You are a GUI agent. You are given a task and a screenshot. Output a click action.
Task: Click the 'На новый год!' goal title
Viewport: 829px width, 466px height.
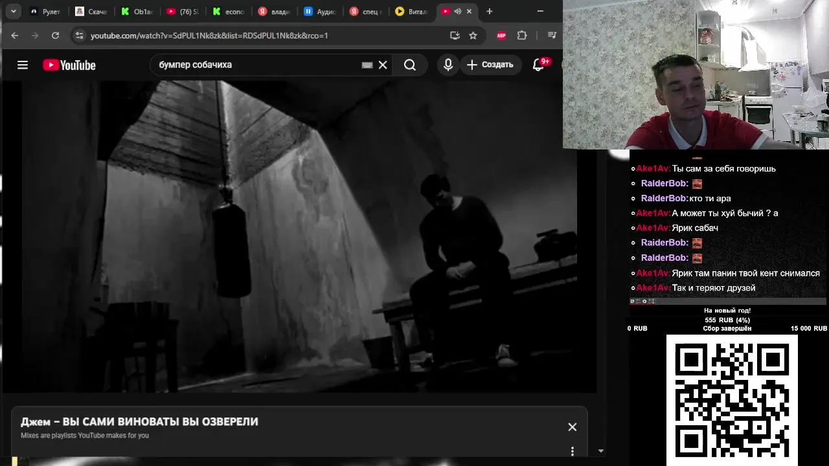pos(727,311)
